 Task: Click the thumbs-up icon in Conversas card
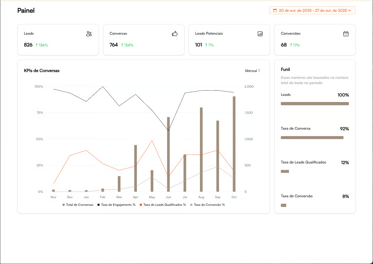[175, 34]
